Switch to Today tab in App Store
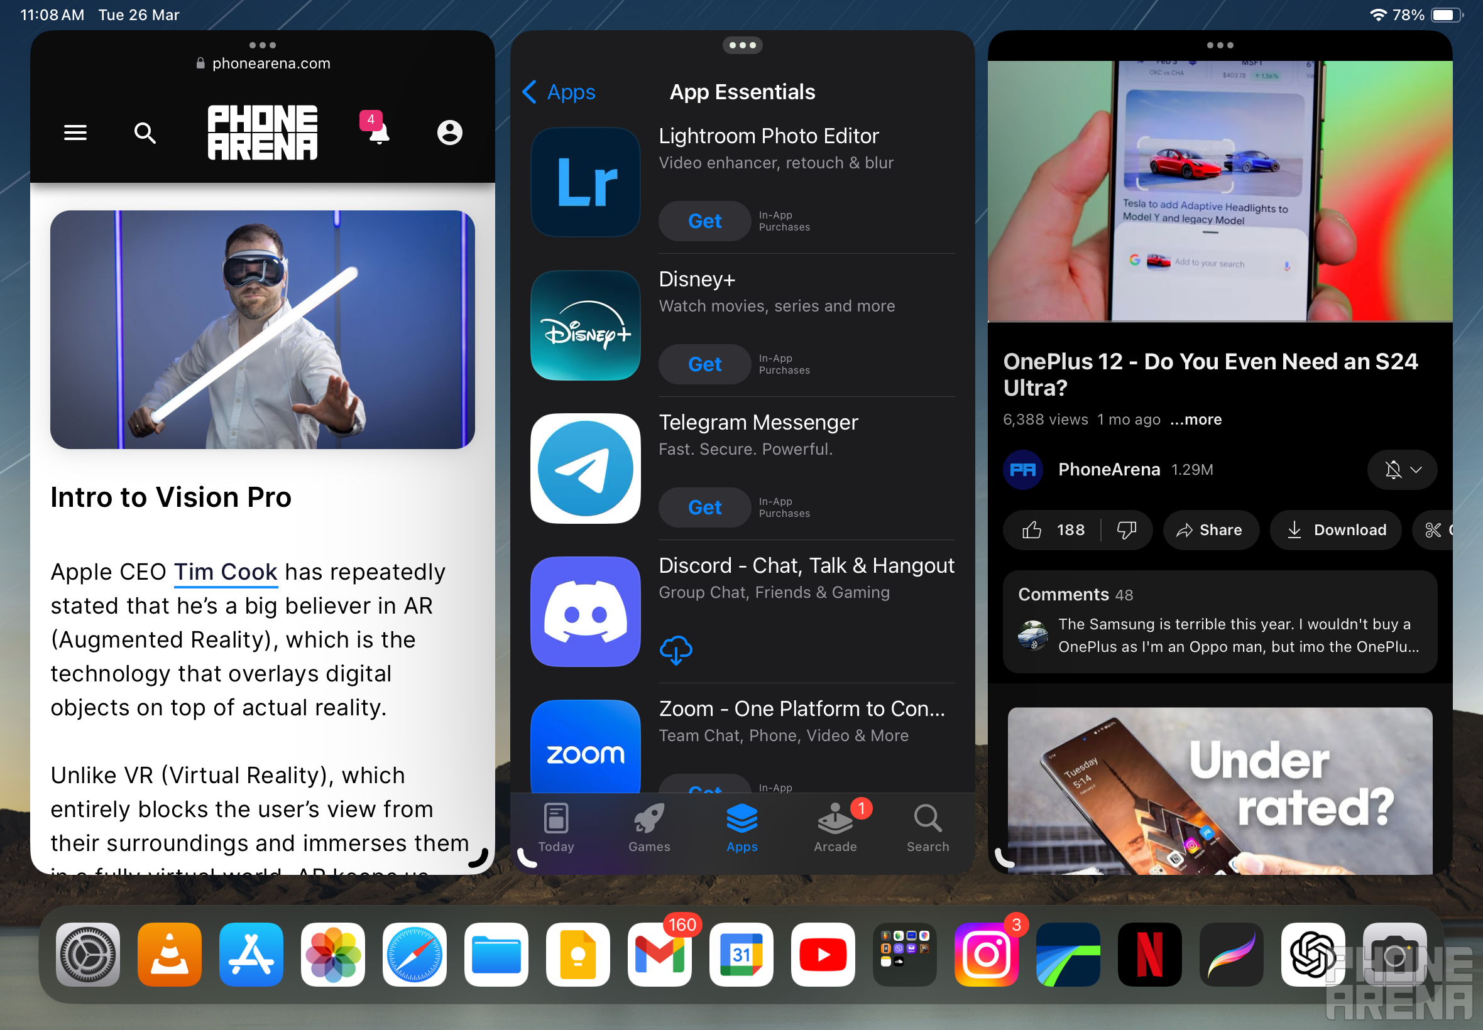This screenshot has height=1030, width=1483. (x=554, y=830)
